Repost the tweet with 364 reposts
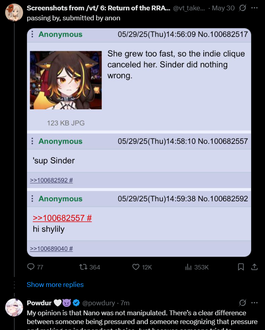Screen dimensions: 265x330 (90, 267)
